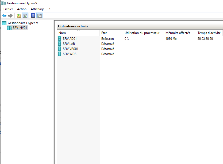Viewport: 223px width, 164px height.
Task: Click the Ordinateurs virtuels panel header
Action: 140,26
